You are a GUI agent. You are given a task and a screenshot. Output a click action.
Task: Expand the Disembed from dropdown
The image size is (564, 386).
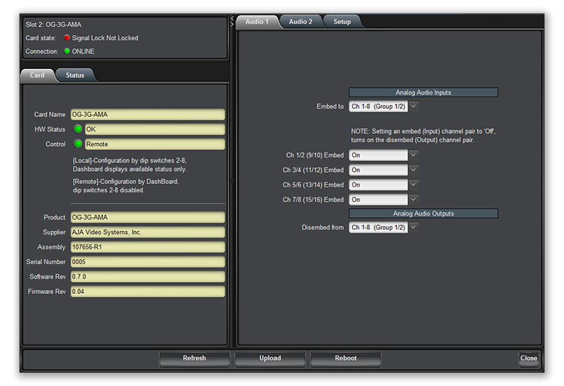click(x=413, y=227)
